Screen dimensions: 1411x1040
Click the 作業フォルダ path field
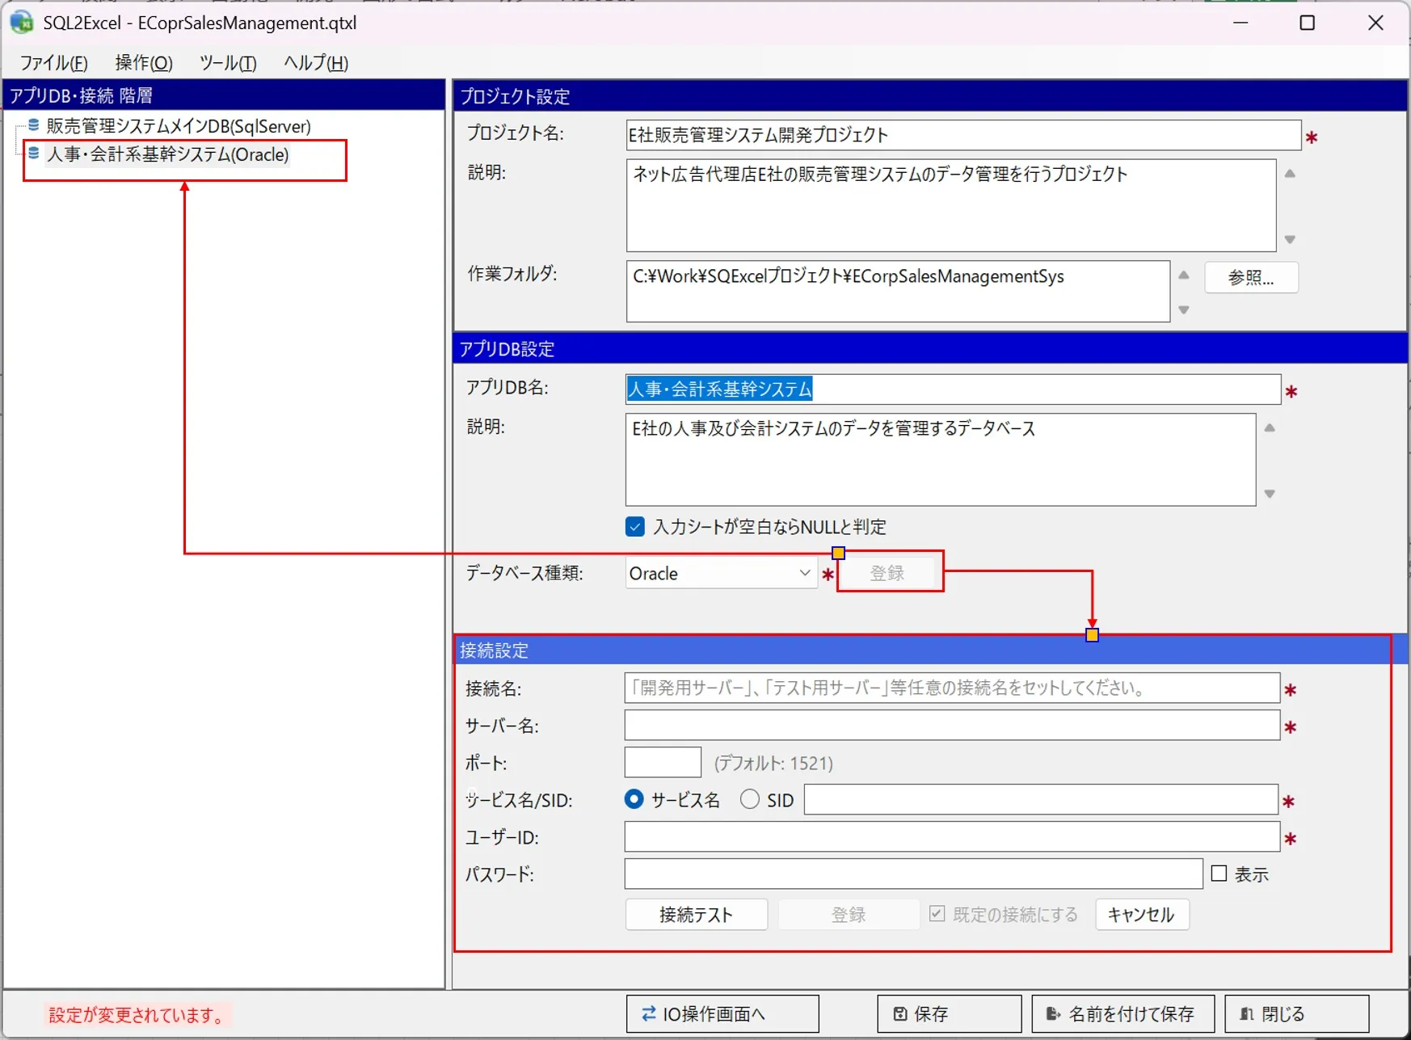[898, 291]
